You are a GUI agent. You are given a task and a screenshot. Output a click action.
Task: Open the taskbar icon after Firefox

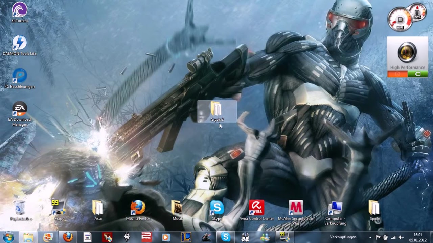tap(87, 237)
